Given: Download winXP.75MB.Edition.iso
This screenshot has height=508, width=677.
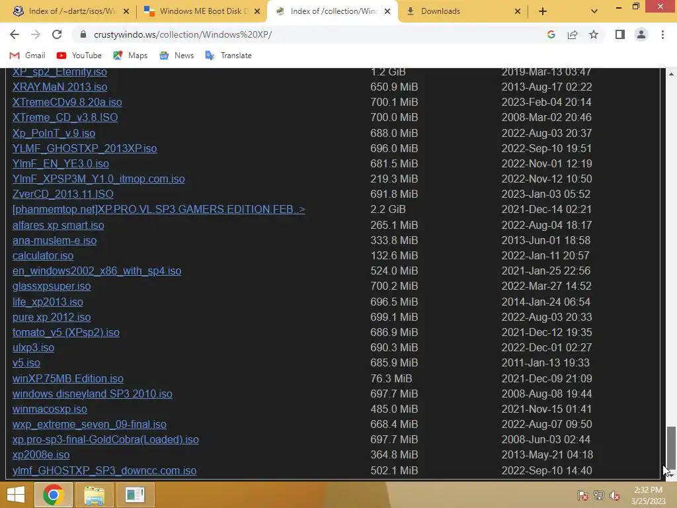Looking at the screenshot, I should point(68,378).
